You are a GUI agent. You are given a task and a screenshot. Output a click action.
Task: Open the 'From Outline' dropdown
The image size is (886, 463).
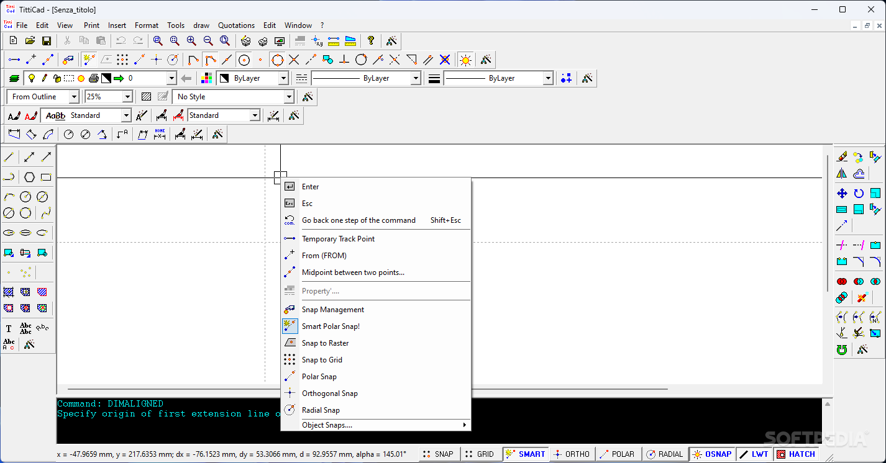click(74, 97)
